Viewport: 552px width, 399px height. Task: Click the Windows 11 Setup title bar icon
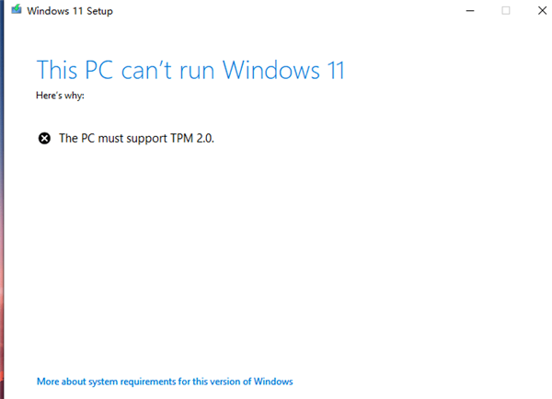[17, 9]
